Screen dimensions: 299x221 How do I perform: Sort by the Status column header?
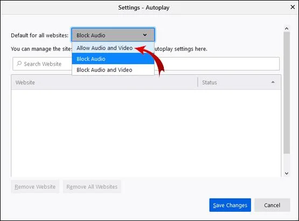239,82
